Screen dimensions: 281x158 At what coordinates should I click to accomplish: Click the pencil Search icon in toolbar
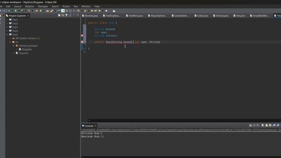click(x=52, y=11)
